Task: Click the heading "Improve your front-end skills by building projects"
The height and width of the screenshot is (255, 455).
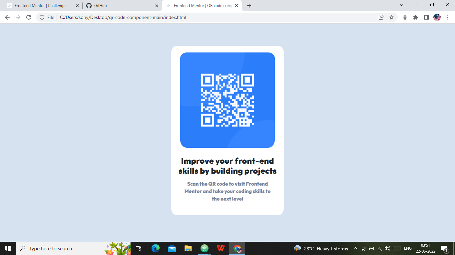Action: pyautogui.click(x=227, y=166)
